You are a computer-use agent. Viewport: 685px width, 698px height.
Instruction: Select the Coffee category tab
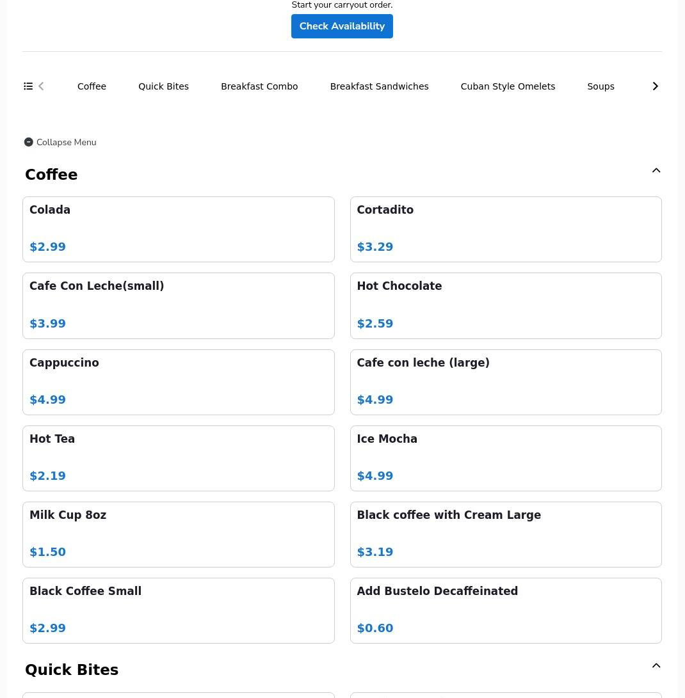[x=92, y=86]
